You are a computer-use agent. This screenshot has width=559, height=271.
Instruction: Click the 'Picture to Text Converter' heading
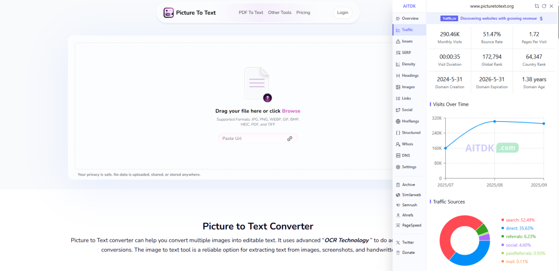[x=258, y=226]
